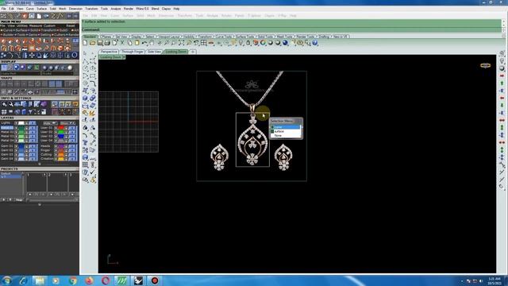This screenshot has height=286, width=508.
Task: Click the black check mark icon in vertical toolbar
Action: [x=92, y=172]
